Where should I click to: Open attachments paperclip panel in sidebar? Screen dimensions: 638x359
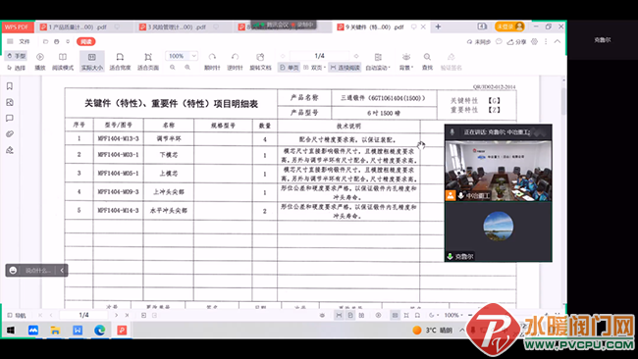click(10, 134)
